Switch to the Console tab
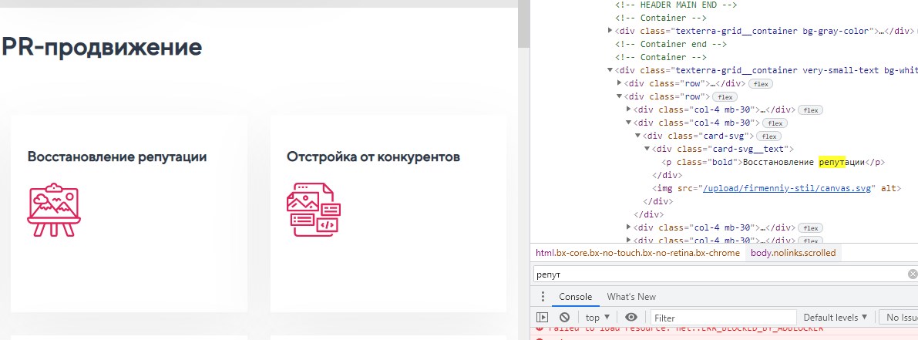 click(x=575, y=297)
